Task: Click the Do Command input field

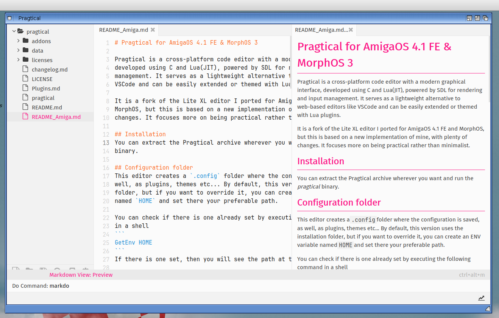Action: (249, 286)
